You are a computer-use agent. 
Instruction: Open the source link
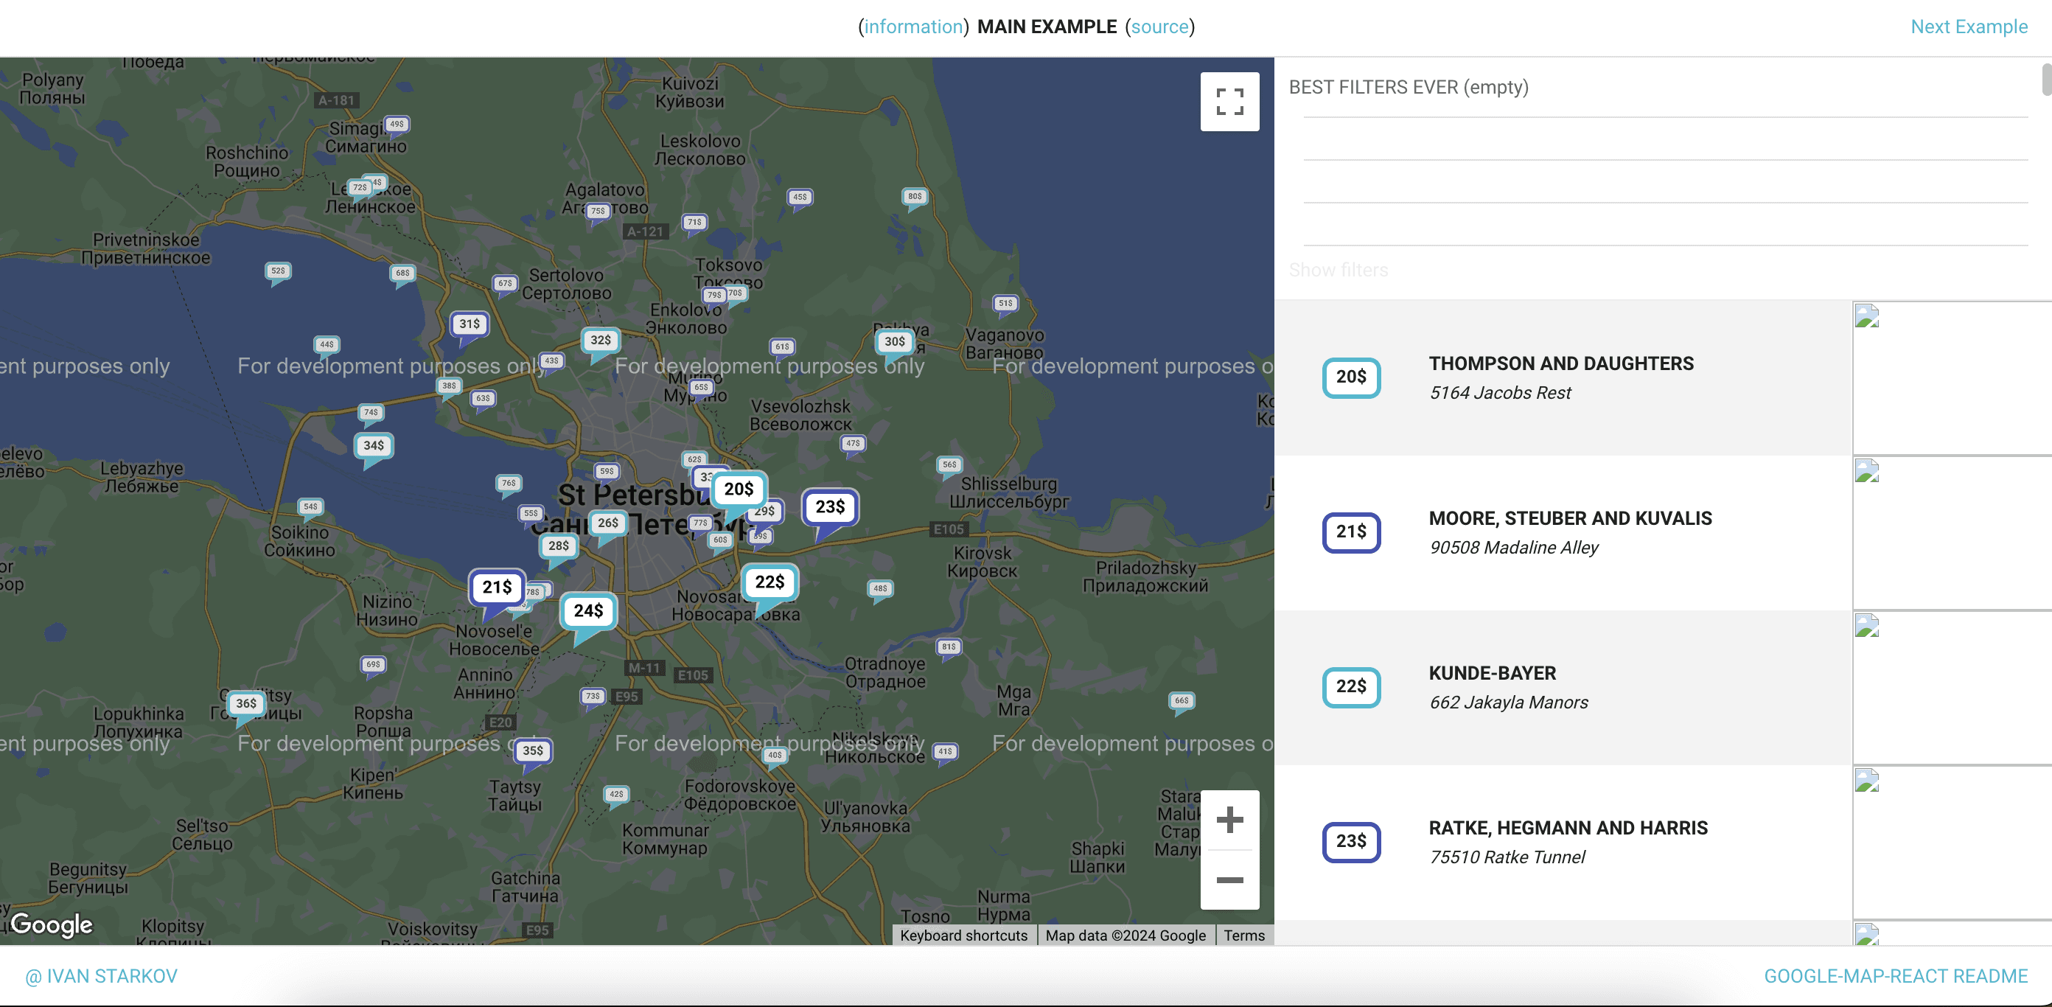[x=1159, y=27]
